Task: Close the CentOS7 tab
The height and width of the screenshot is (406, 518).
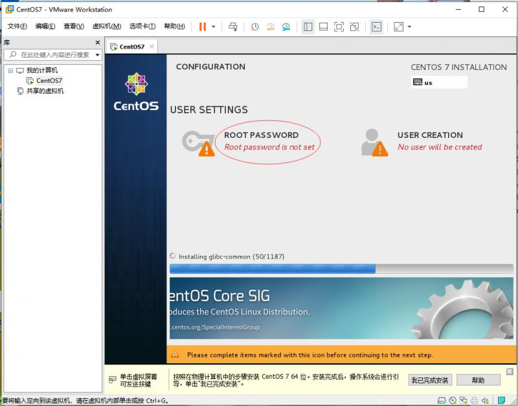Action: (x=152, y=47)
